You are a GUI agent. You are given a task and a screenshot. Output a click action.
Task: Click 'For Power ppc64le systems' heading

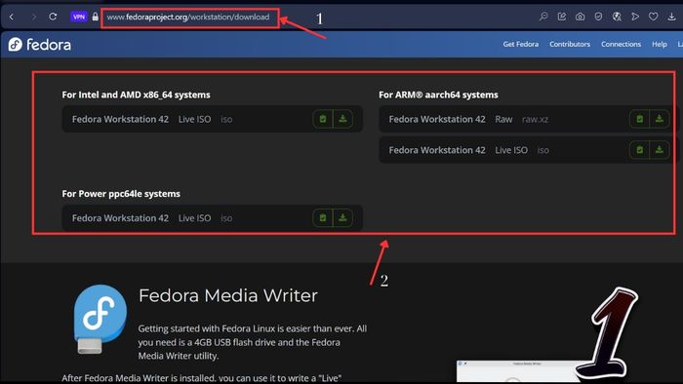pyautogui.click(x=121, y=194)
